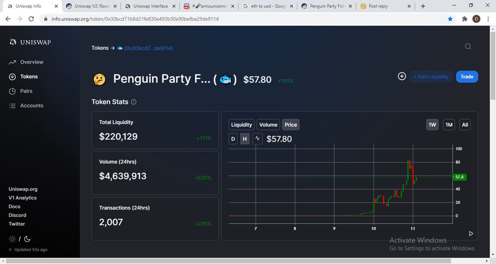Switch to light theme sun icon

[12, 239]
